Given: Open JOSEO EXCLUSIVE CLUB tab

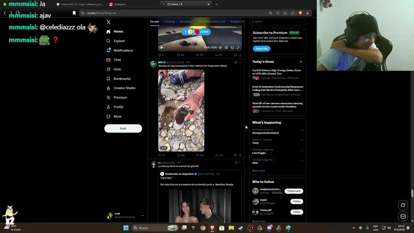Looking at the screenshot, I should pyautogui.click(x=211, y=22).
